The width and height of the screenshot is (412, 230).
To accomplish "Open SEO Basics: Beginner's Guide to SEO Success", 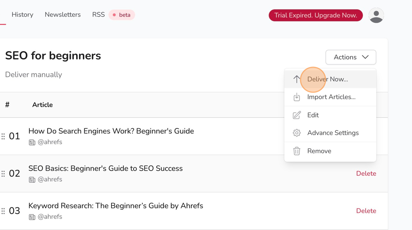I will pos(105,168).
